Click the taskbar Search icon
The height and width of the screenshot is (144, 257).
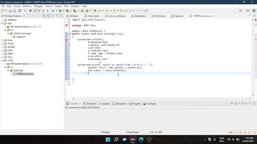116,140
